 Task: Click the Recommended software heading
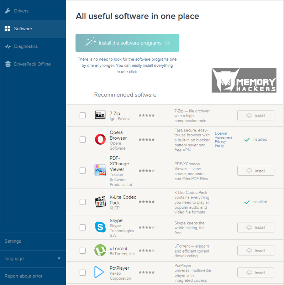click(125, 95)
